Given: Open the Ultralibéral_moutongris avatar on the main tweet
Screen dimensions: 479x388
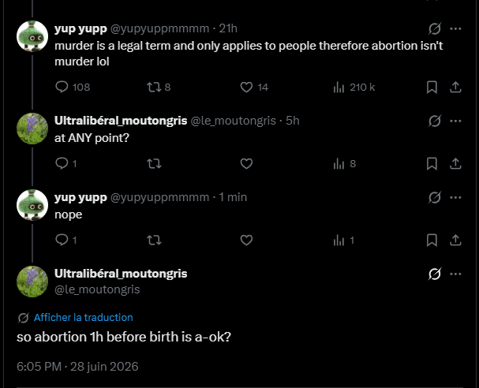Looking at the screenshot, I should [x=32, y=282].
